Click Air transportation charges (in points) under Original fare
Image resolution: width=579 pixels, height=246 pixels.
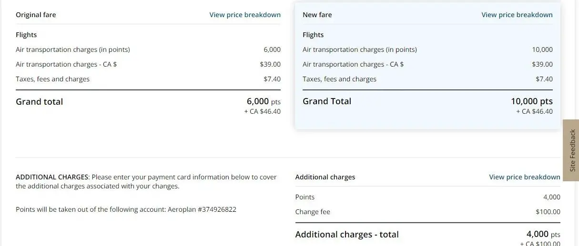(73, 49)
